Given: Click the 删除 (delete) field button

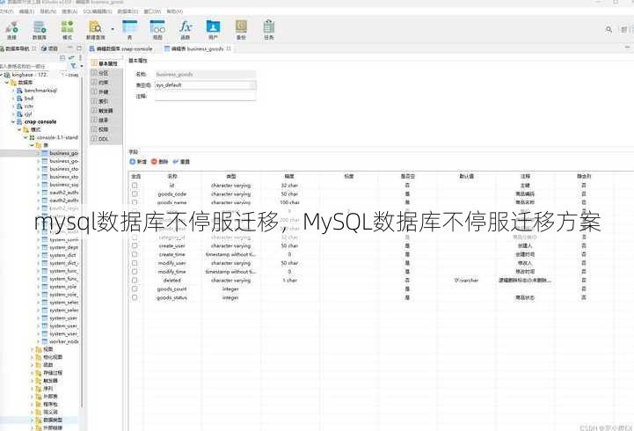Looking at the screenshot, I should coord(159,161).
